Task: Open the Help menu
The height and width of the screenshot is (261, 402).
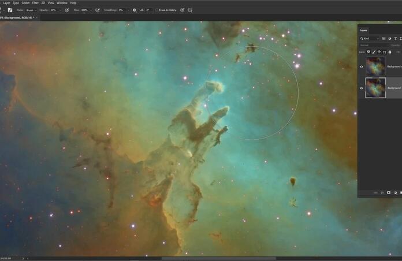Action: tap(73, 3)
